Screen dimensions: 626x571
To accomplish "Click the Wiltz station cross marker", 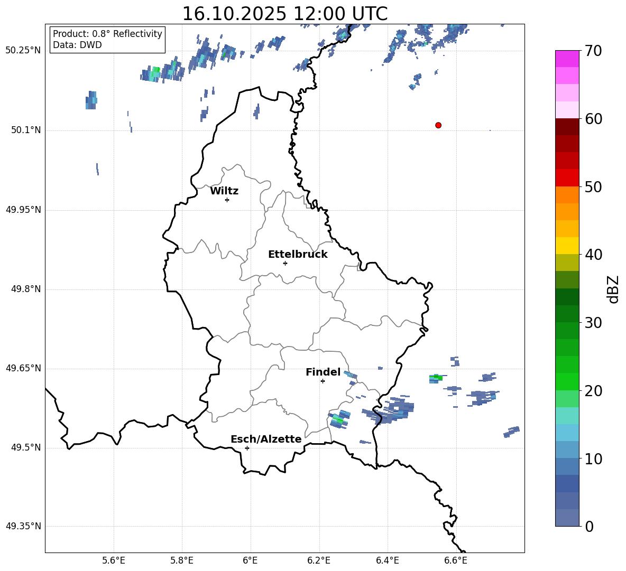I will click(x=227, y=200).
